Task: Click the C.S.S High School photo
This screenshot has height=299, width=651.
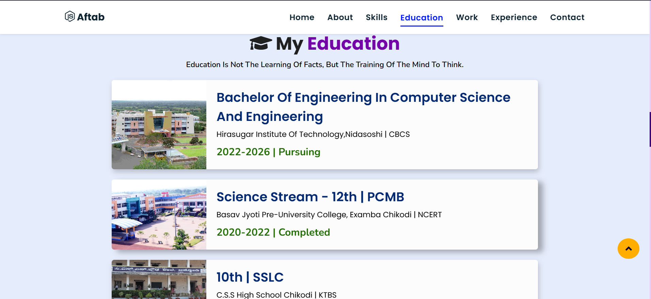Action: (159, 279)
